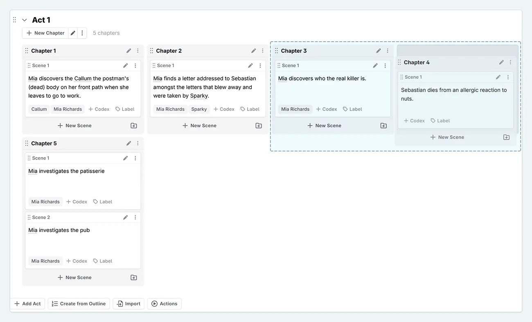Screen dimensions: 532x322
Task: Open the Actions menu at the bottom
Action: 164,304
